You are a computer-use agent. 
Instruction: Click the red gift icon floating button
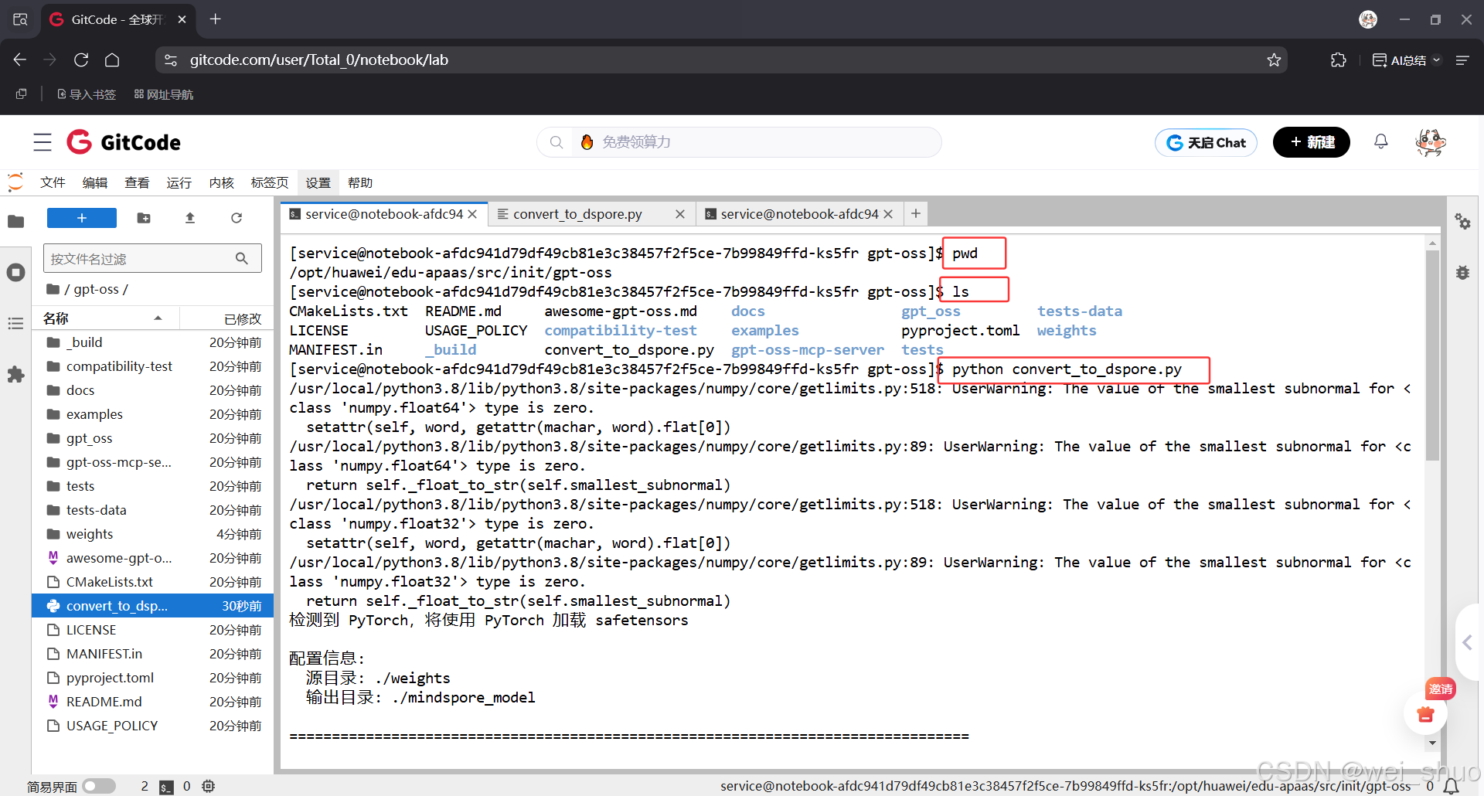pos(1425,714)
